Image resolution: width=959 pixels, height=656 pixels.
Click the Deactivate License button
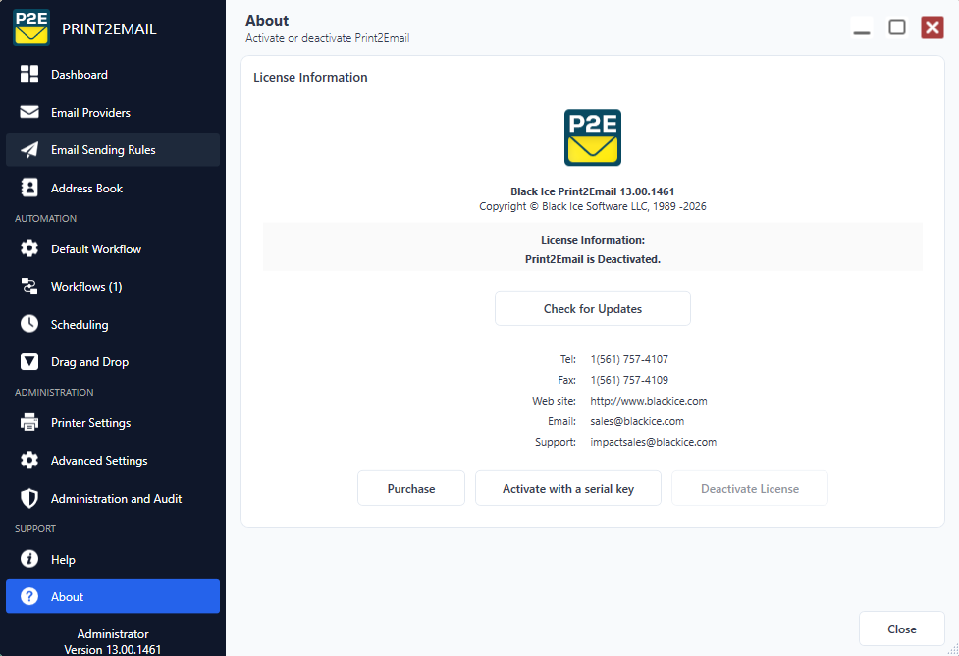click(x=750, y=488)
